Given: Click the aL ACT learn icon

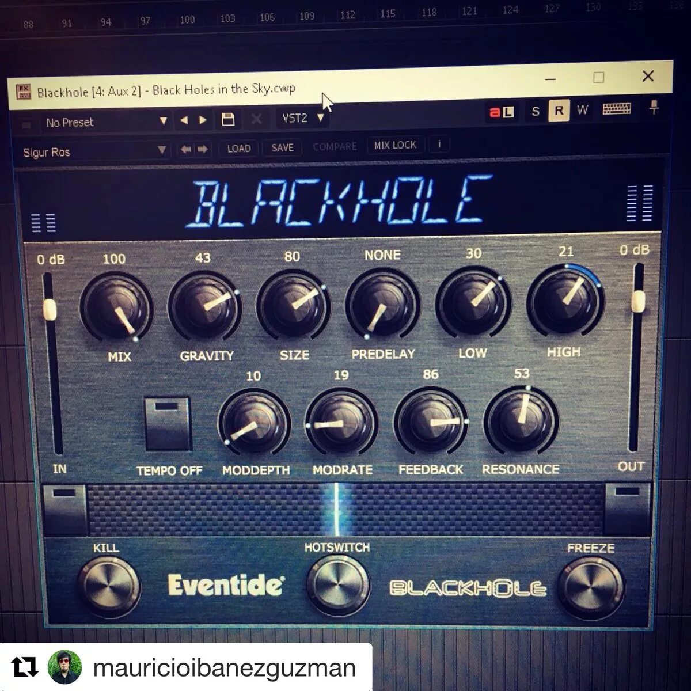Looking at the screenshot, I should [501, 112].
